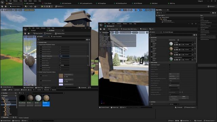The height and width of the screenshot is (122, 217).
Task: Toggle the checkbox of the first scalar parameter
Action: [x=41, y=47]
